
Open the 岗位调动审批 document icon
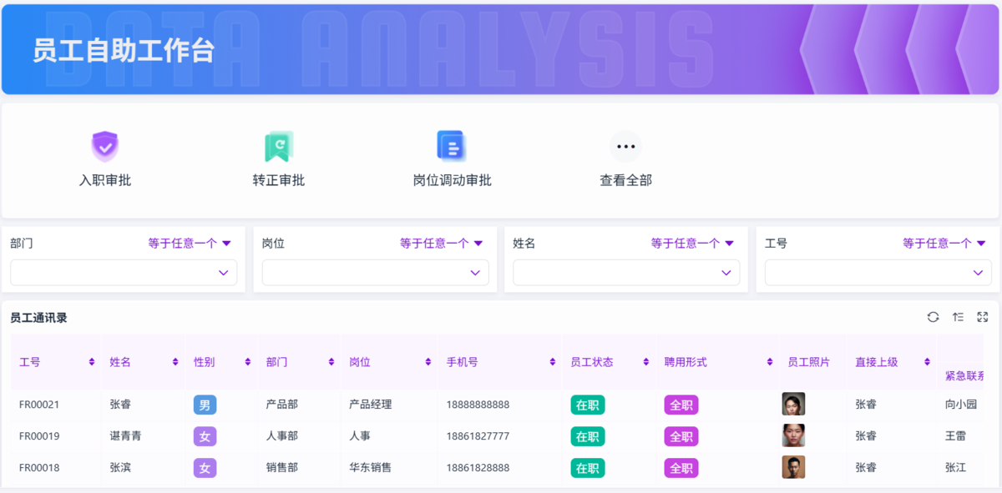tap(452, 146)
